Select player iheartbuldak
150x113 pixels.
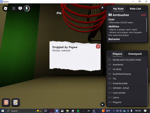pos(127,83)
